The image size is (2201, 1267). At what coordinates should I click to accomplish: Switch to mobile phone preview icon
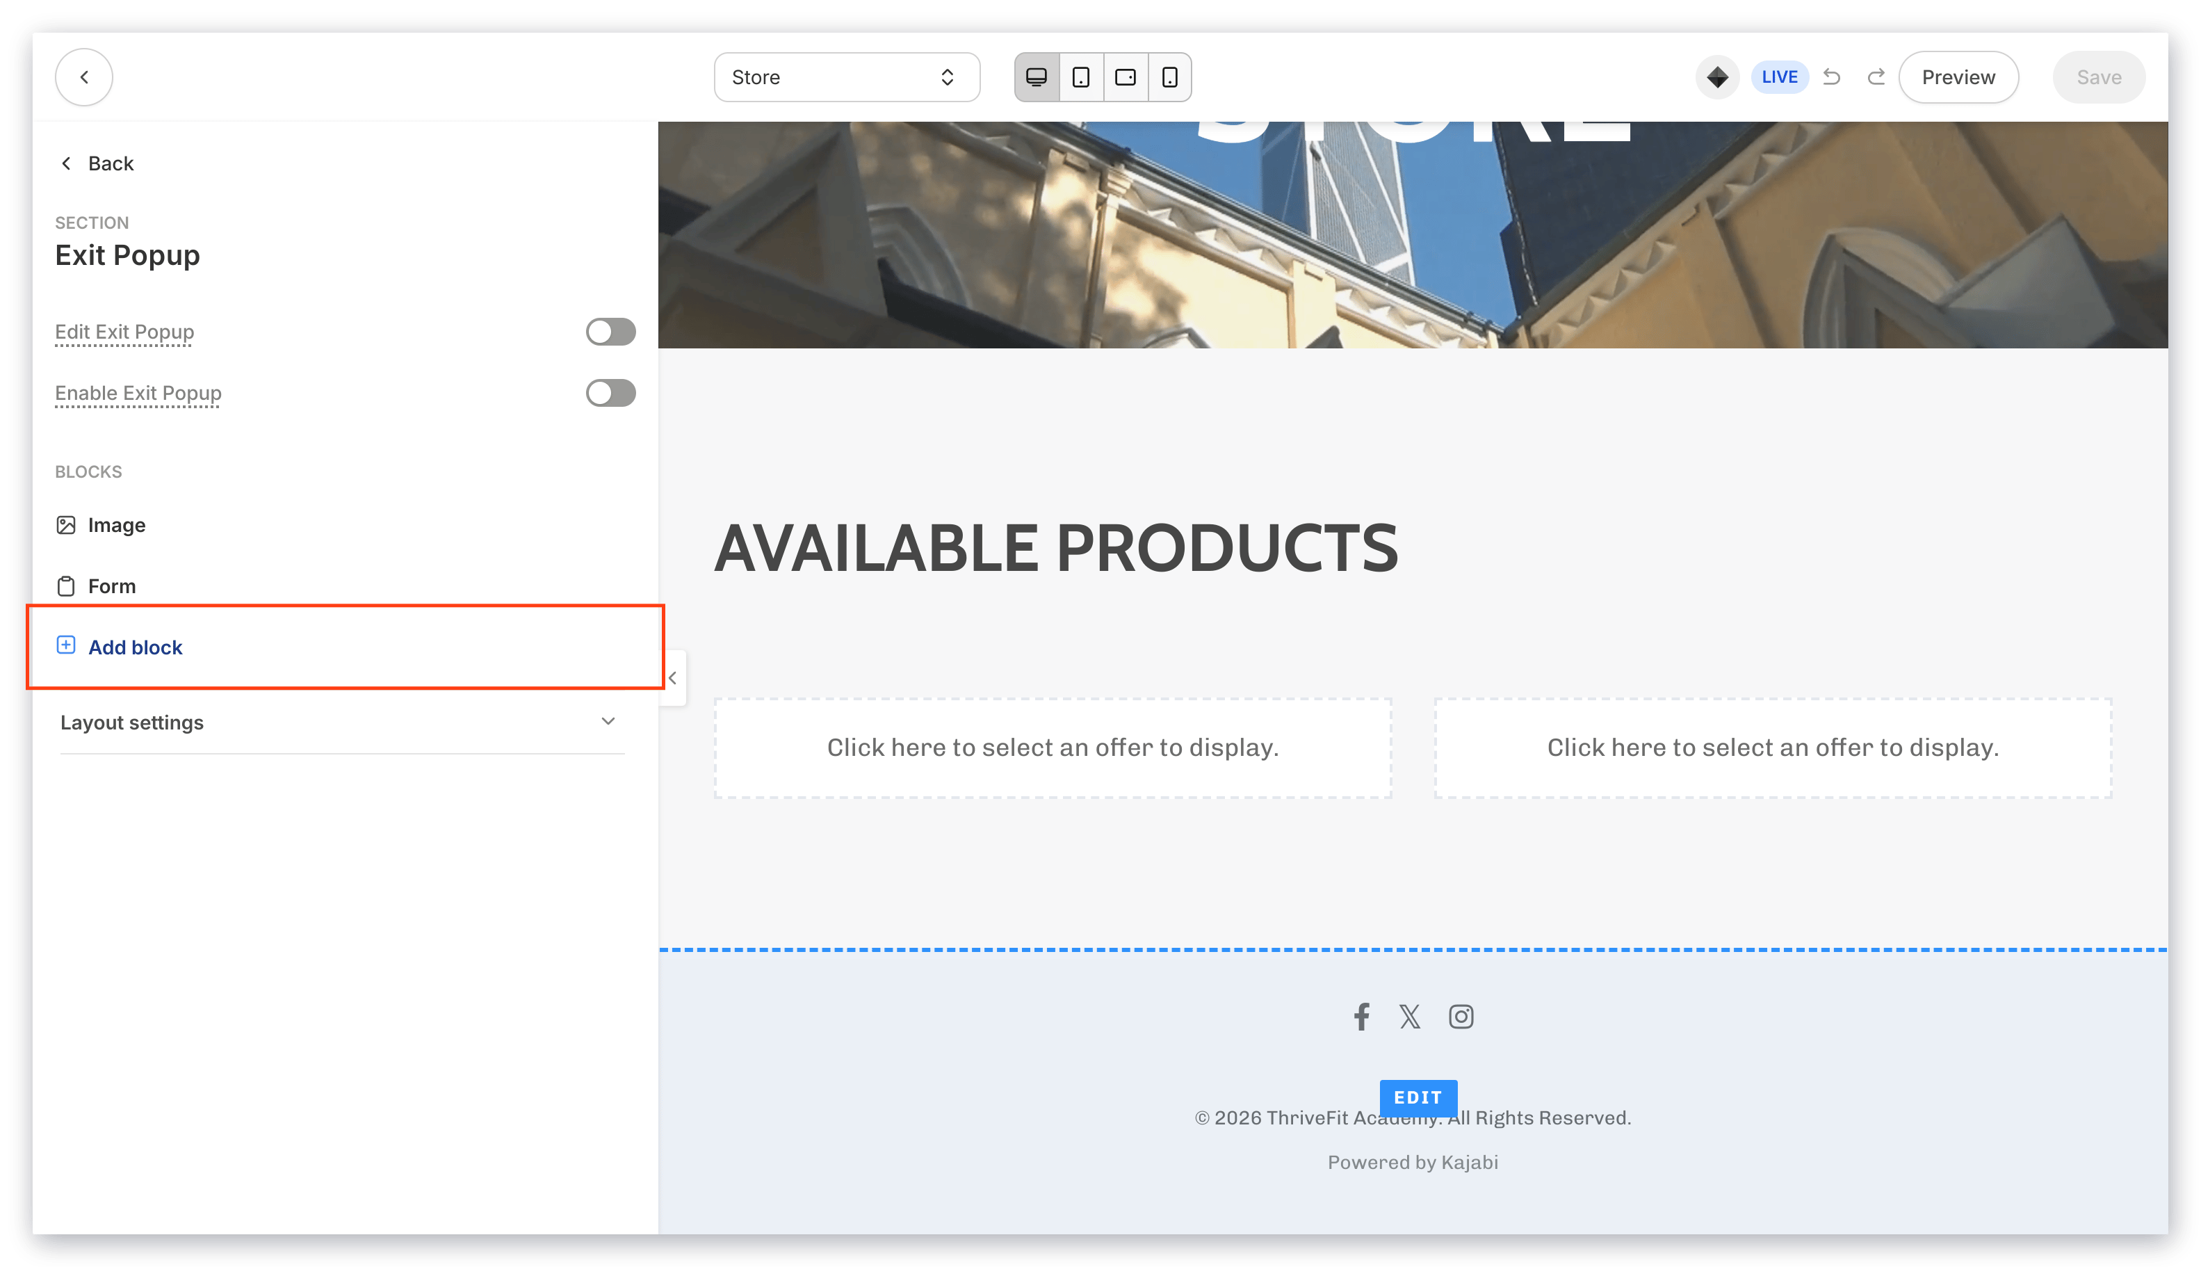click(1169, 76)
